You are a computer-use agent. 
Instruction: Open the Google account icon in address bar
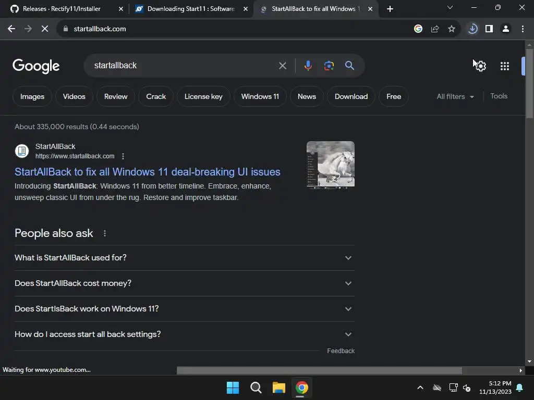click(x=418, y=29)
